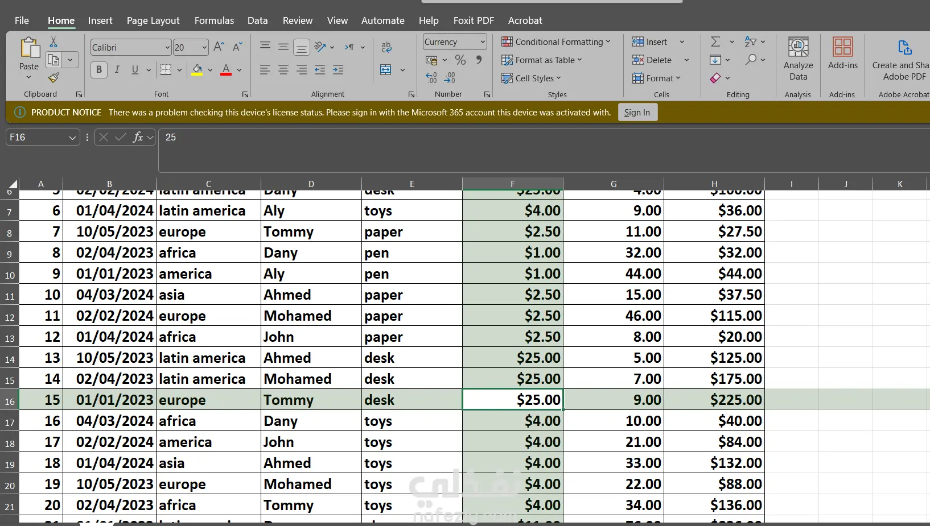Click the Middle Align icon
Screen dimensions: 930x526
pyautogui.click(x=283, y=47)
